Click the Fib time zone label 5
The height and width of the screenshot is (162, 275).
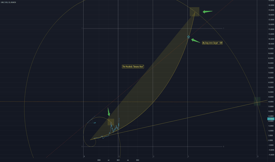258,157
